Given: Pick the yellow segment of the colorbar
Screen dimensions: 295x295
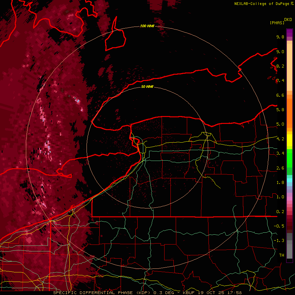Looking at the screenshot, I should (289, 140).
